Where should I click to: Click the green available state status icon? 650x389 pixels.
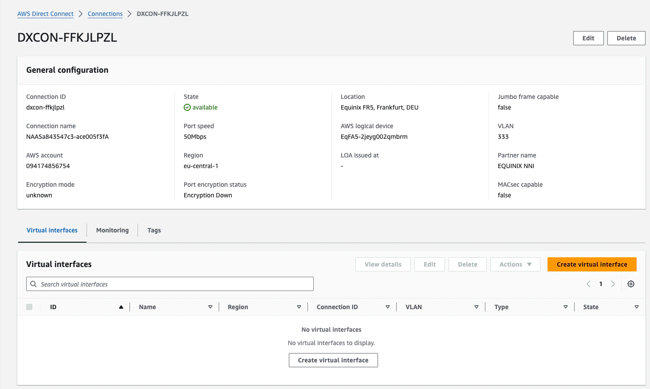click(x=187, y=107)
